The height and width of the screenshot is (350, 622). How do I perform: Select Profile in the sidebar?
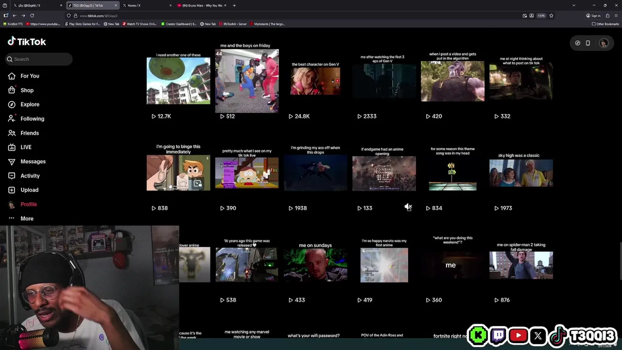(28, 204)
